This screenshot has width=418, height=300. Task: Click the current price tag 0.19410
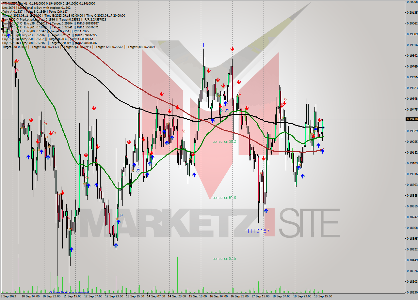pos(411,119)
